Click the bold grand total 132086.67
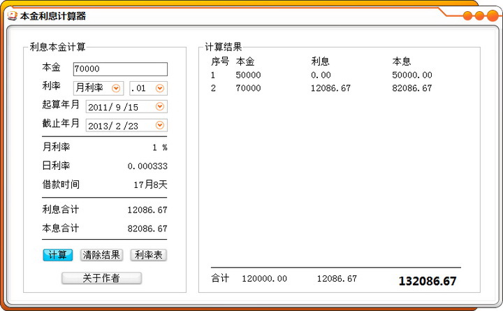The width and height of the screenshot is (503, 311). coord(428,281)
